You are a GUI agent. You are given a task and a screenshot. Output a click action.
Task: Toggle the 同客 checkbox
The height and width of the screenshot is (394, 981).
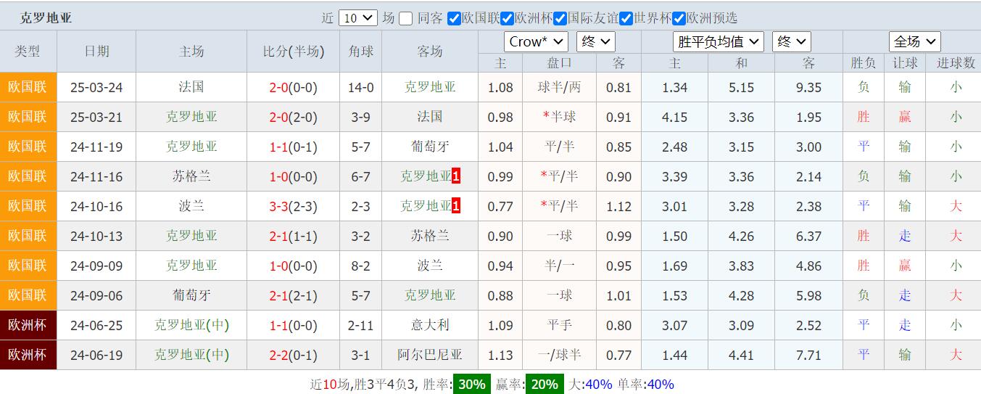(406, 18)
